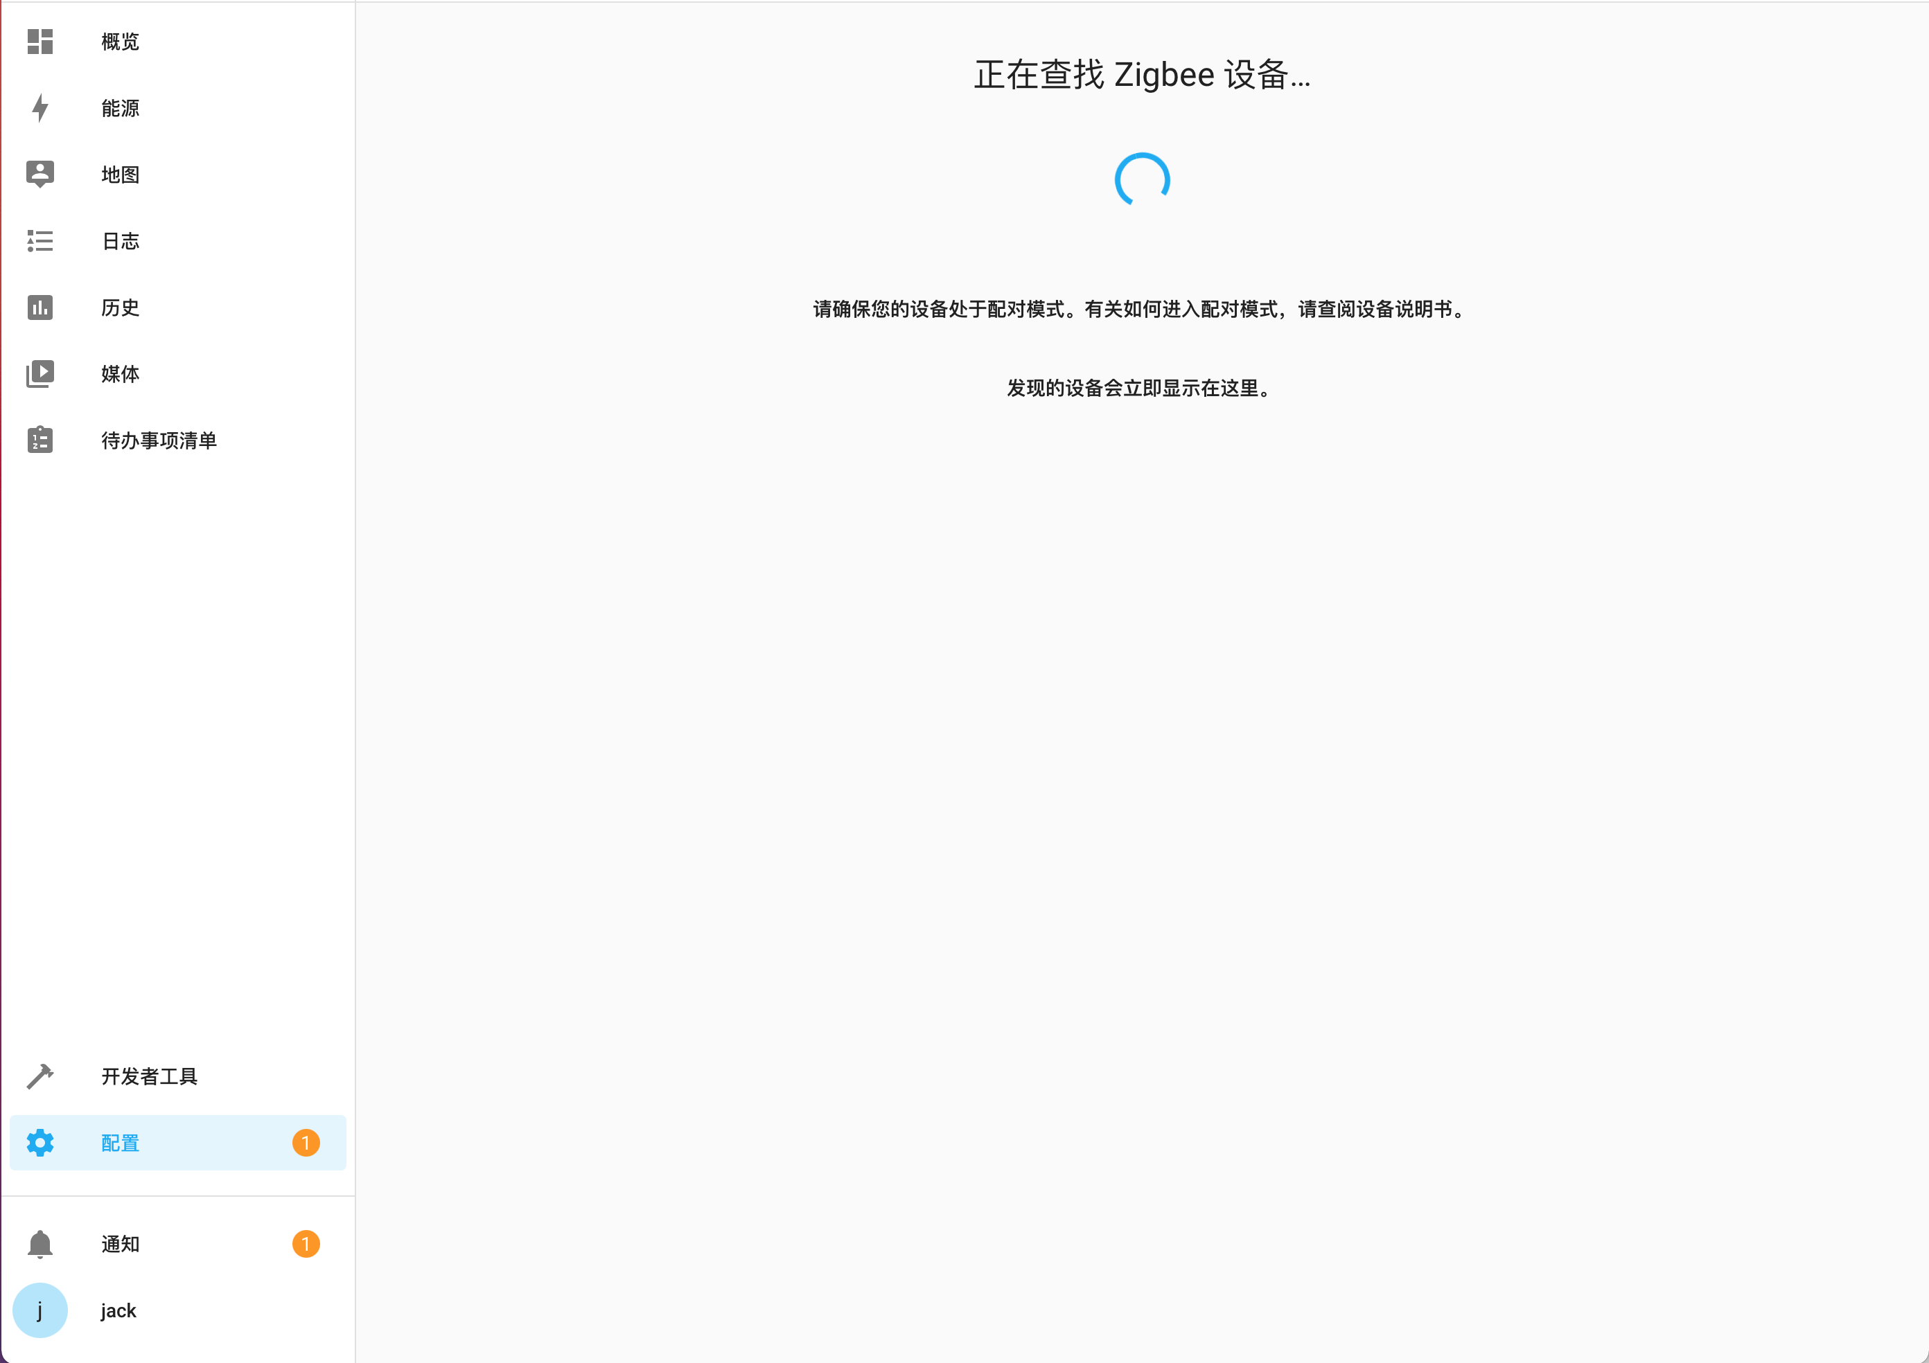Screen dimensions: 1929x1363
Task: Open the 概览 menu item
Action: click(x=120, y=41)
